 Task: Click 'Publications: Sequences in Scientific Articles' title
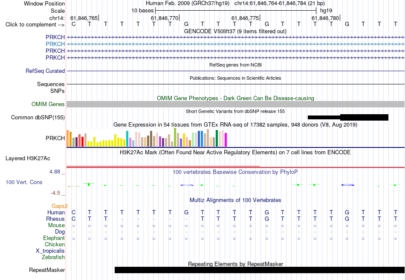235,78
